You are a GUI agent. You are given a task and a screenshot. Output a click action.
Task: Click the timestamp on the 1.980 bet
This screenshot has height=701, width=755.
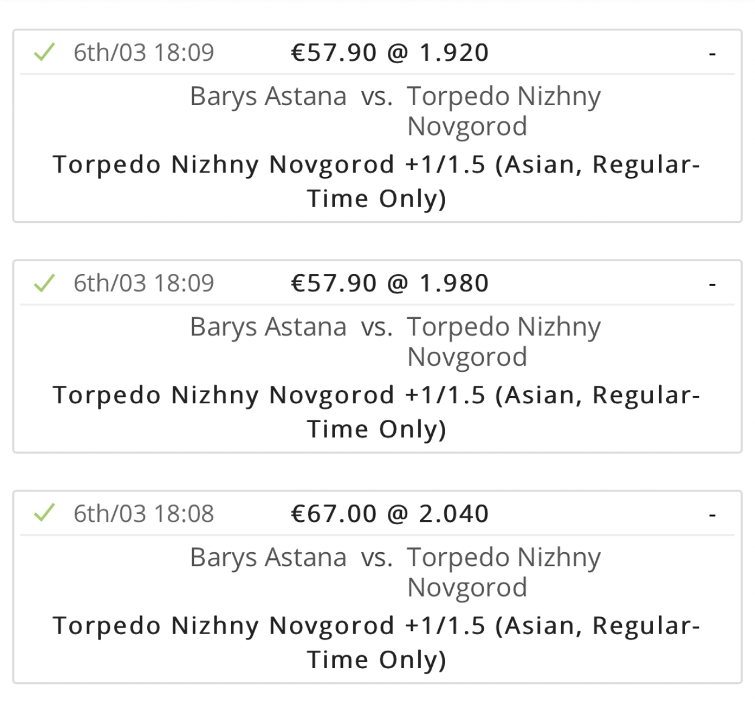point(143,283)
